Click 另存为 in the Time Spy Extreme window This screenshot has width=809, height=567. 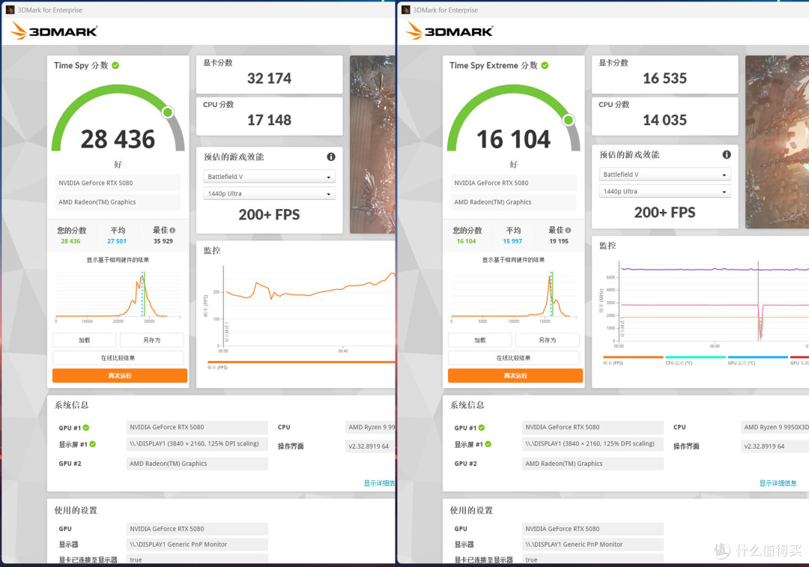pyautogui.click(x=548, y=340)
